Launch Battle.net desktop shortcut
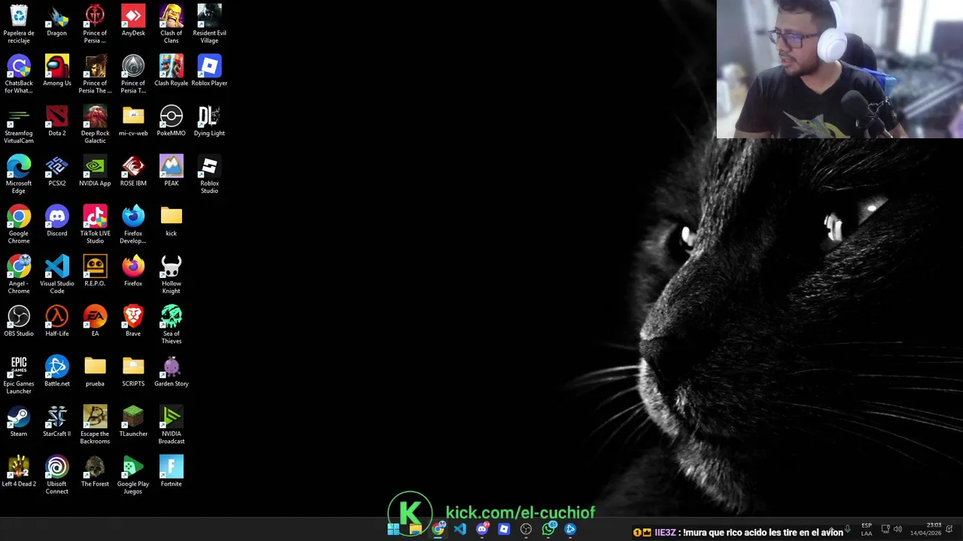The width and height of the screenshot is (963, 541). click(57, 371)
